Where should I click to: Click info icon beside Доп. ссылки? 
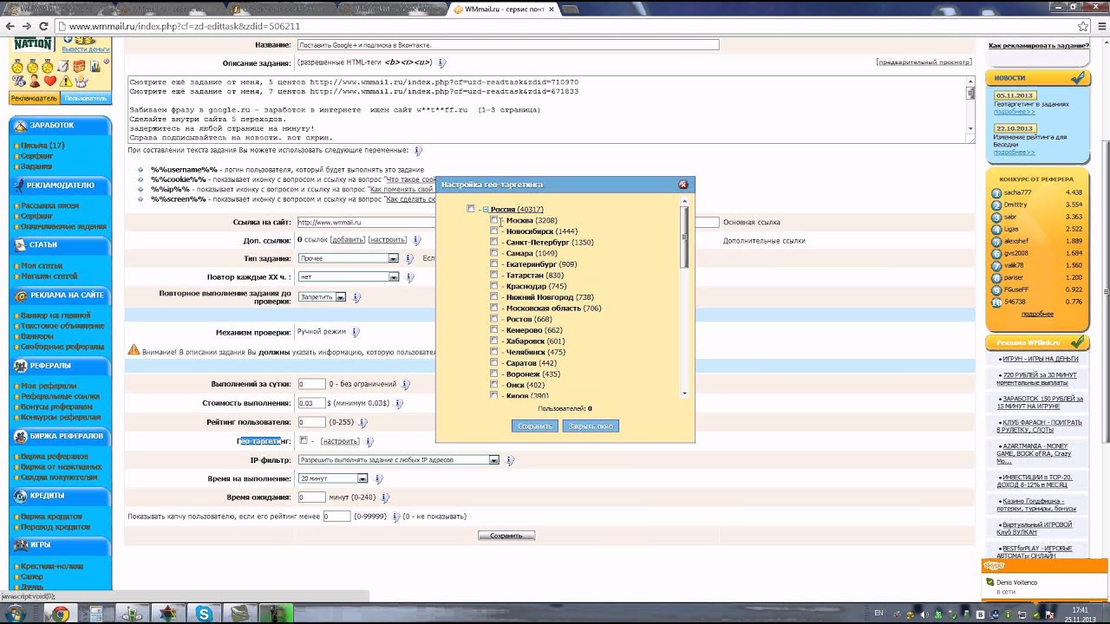[x=416, y=240]
